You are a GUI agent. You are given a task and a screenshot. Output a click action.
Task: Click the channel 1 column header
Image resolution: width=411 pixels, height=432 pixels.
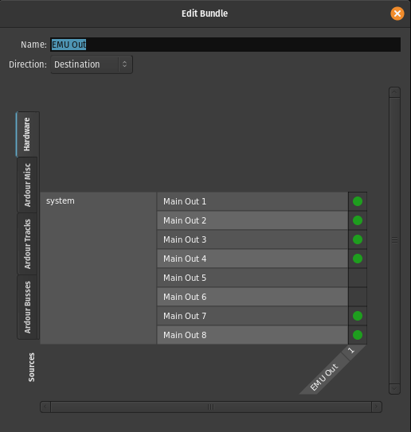(x=351, y=351)
